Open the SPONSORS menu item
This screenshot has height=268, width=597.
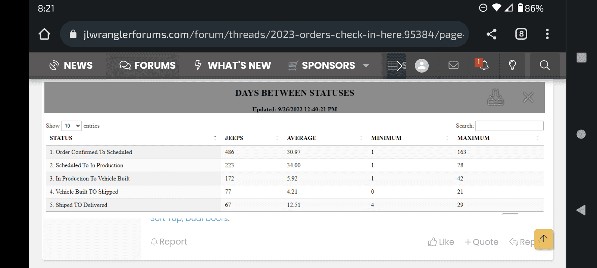[x=322, y=66]
